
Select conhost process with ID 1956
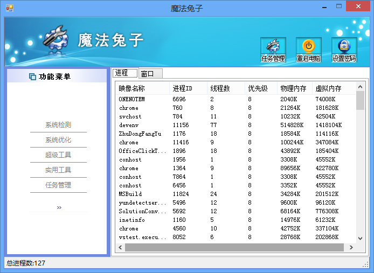[236, 159]
